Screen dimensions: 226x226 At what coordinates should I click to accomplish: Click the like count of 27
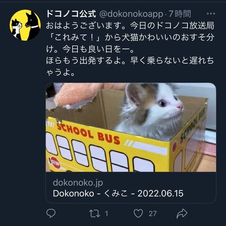tap(153, 214)
